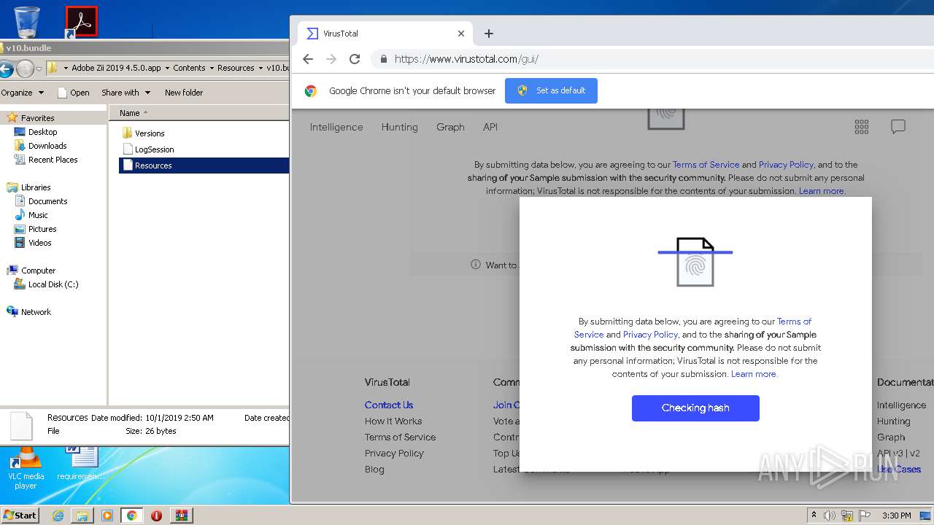
Task: Open the Blog footer link
Action: pos(374,469)
